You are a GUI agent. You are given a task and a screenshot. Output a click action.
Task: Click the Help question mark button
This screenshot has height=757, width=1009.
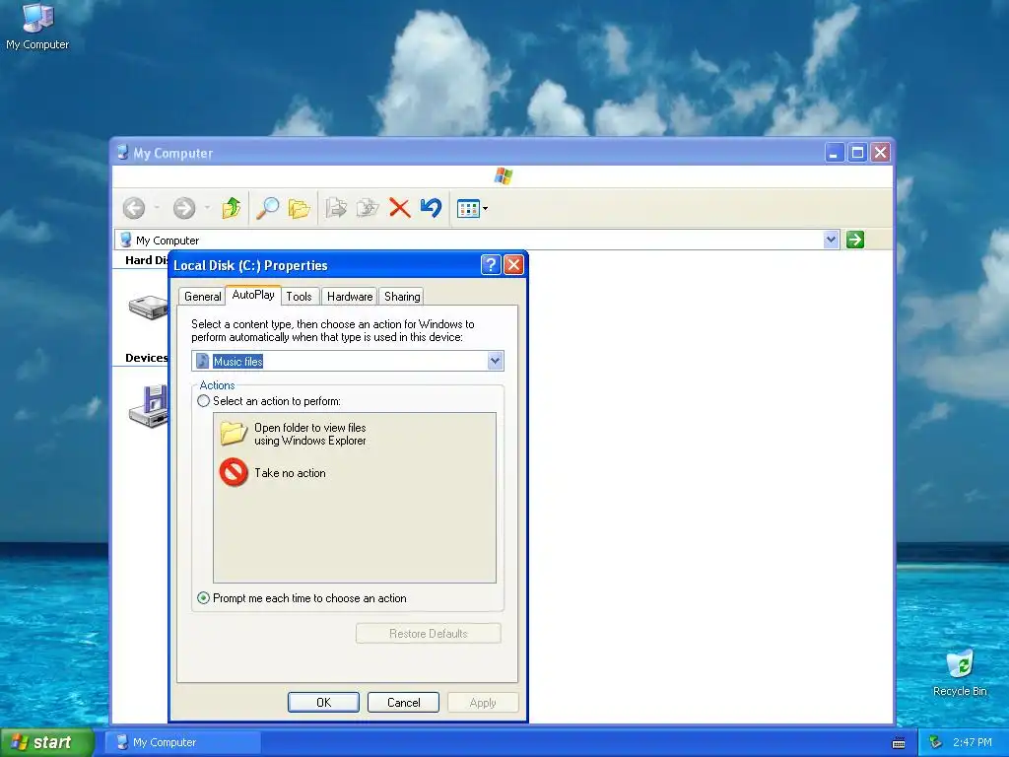tap(491, 264)
